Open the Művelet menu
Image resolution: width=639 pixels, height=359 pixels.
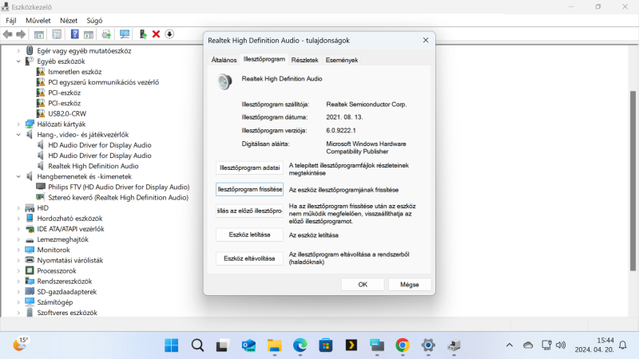38,21
